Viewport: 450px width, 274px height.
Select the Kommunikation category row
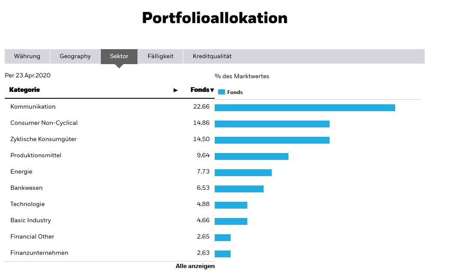pos(33,107)
